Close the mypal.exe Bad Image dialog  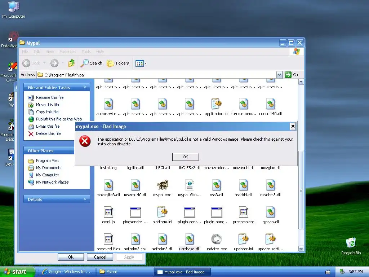293,126
